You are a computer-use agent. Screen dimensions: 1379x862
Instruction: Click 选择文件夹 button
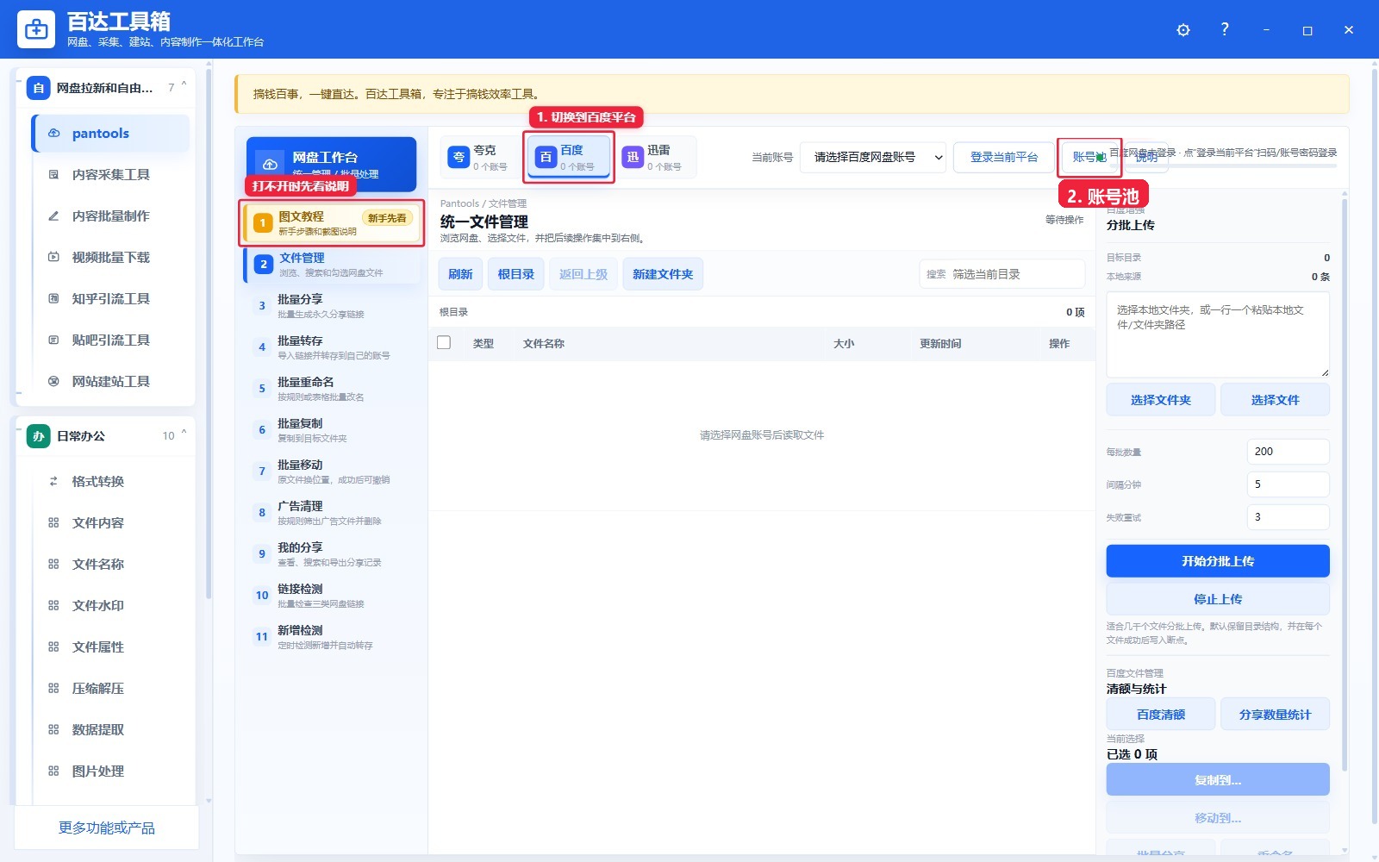coord(1161,400)
